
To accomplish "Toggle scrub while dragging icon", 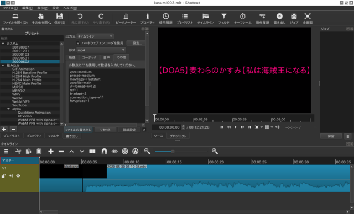I will point(114,152).
